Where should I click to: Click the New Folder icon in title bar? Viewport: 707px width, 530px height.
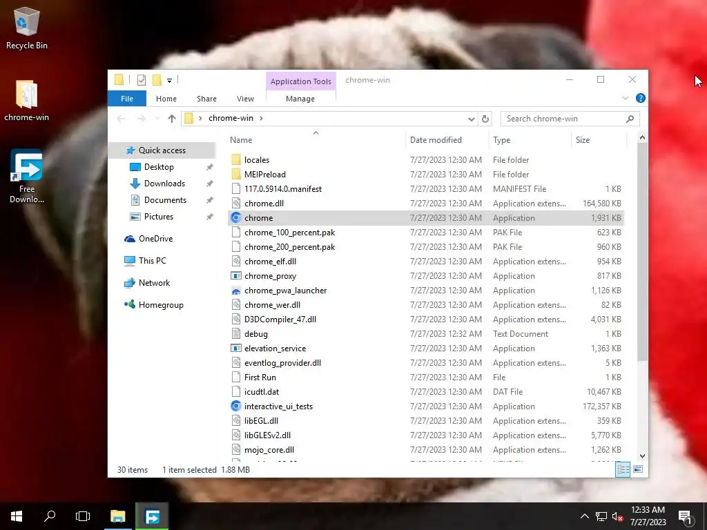point(157,80)
